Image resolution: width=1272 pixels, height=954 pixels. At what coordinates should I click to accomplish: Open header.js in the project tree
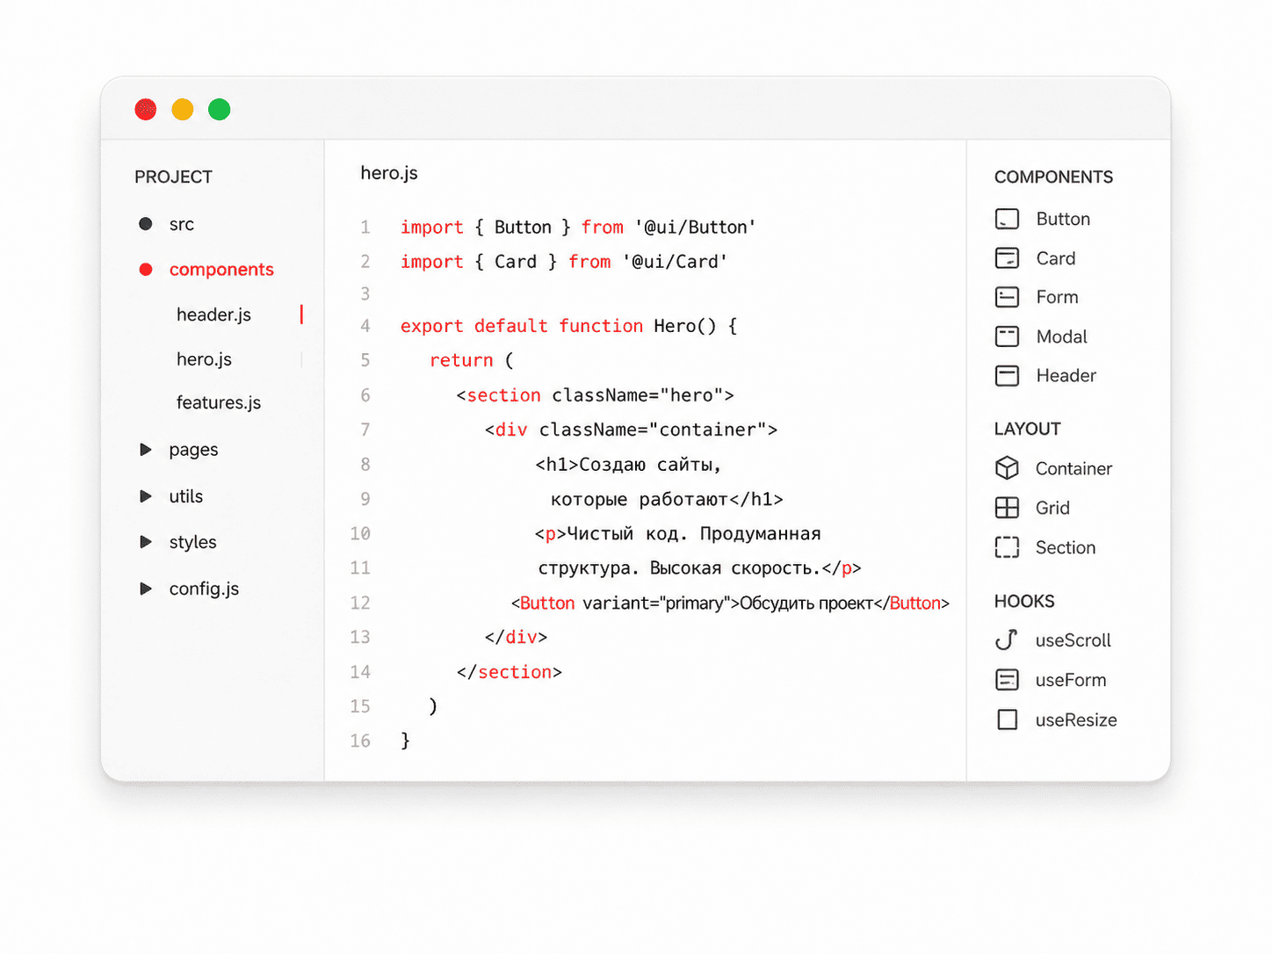coord(213,314)
